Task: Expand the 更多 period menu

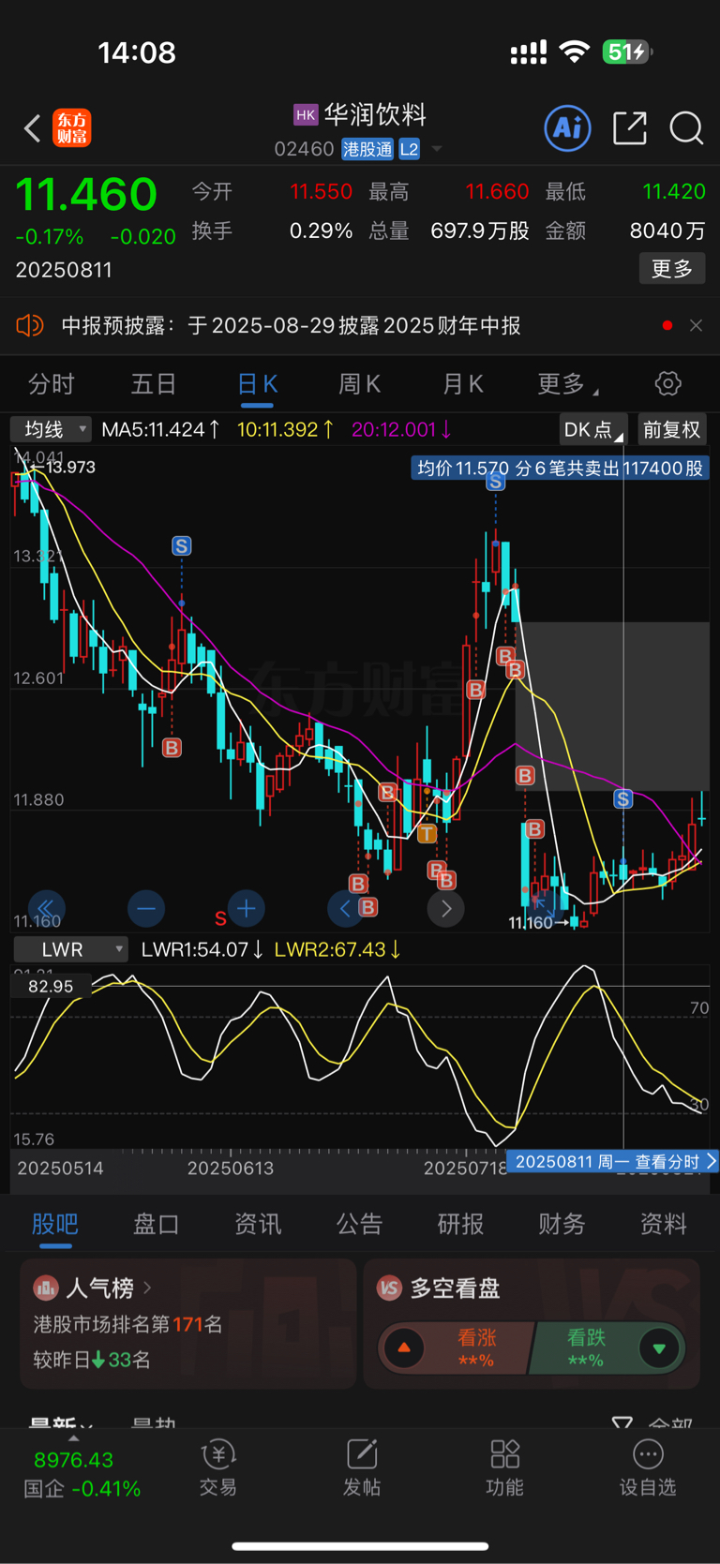Action: [567, 383]
